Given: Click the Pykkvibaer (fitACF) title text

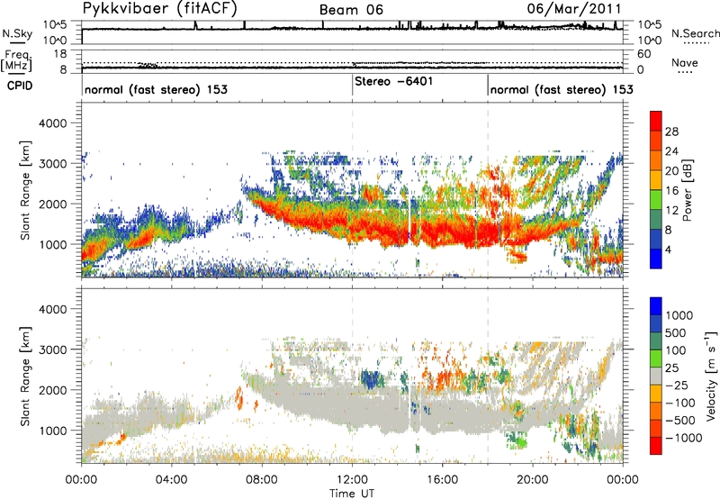Looking at the screenshot, I should tap(160, 9).
